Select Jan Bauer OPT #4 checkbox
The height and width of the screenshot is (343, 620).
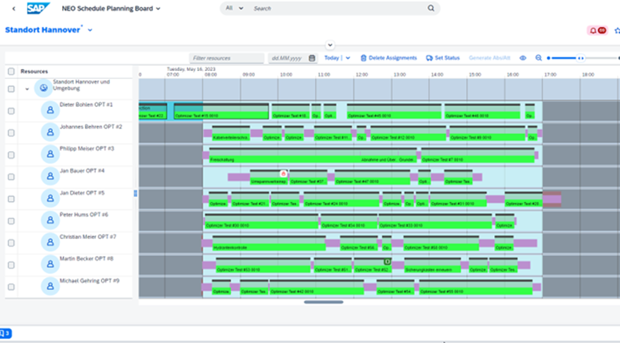coord(11,177)
